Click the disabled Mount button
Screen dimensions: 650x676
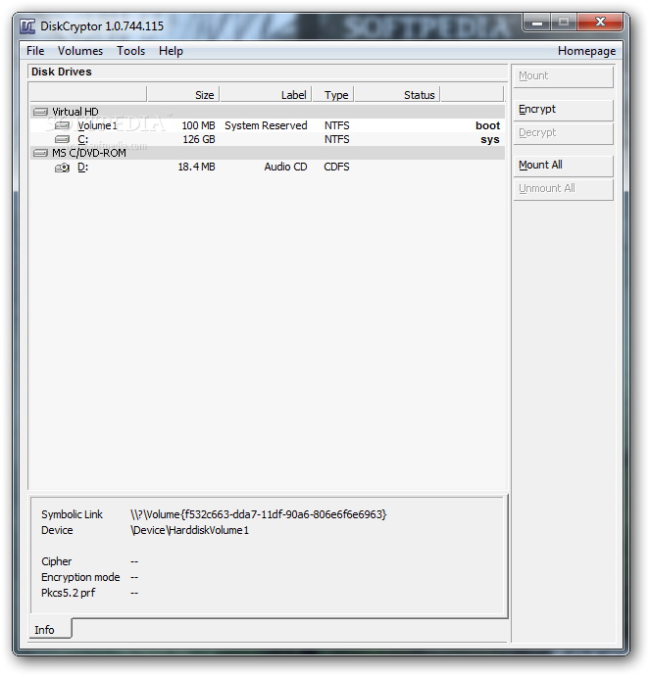pos(564,76)
